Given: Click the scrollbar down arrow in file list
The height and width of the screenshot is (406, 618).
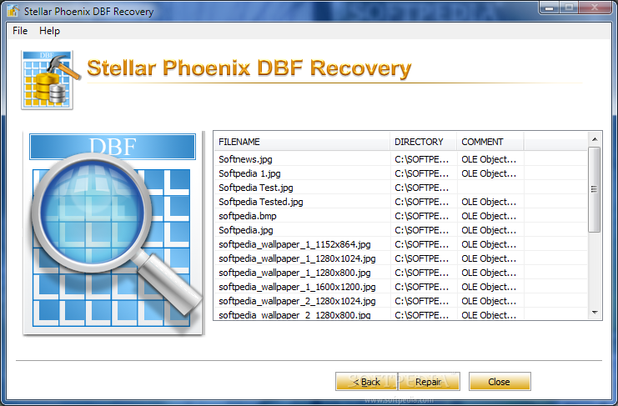Looking at the screenshot, I should pos(595,313).
